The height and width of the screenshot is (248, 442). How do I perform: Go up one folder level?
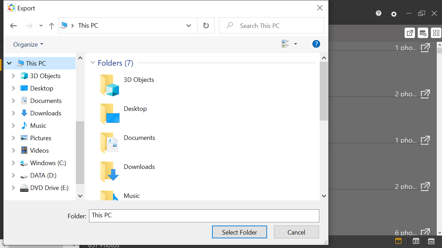(52, 26)
